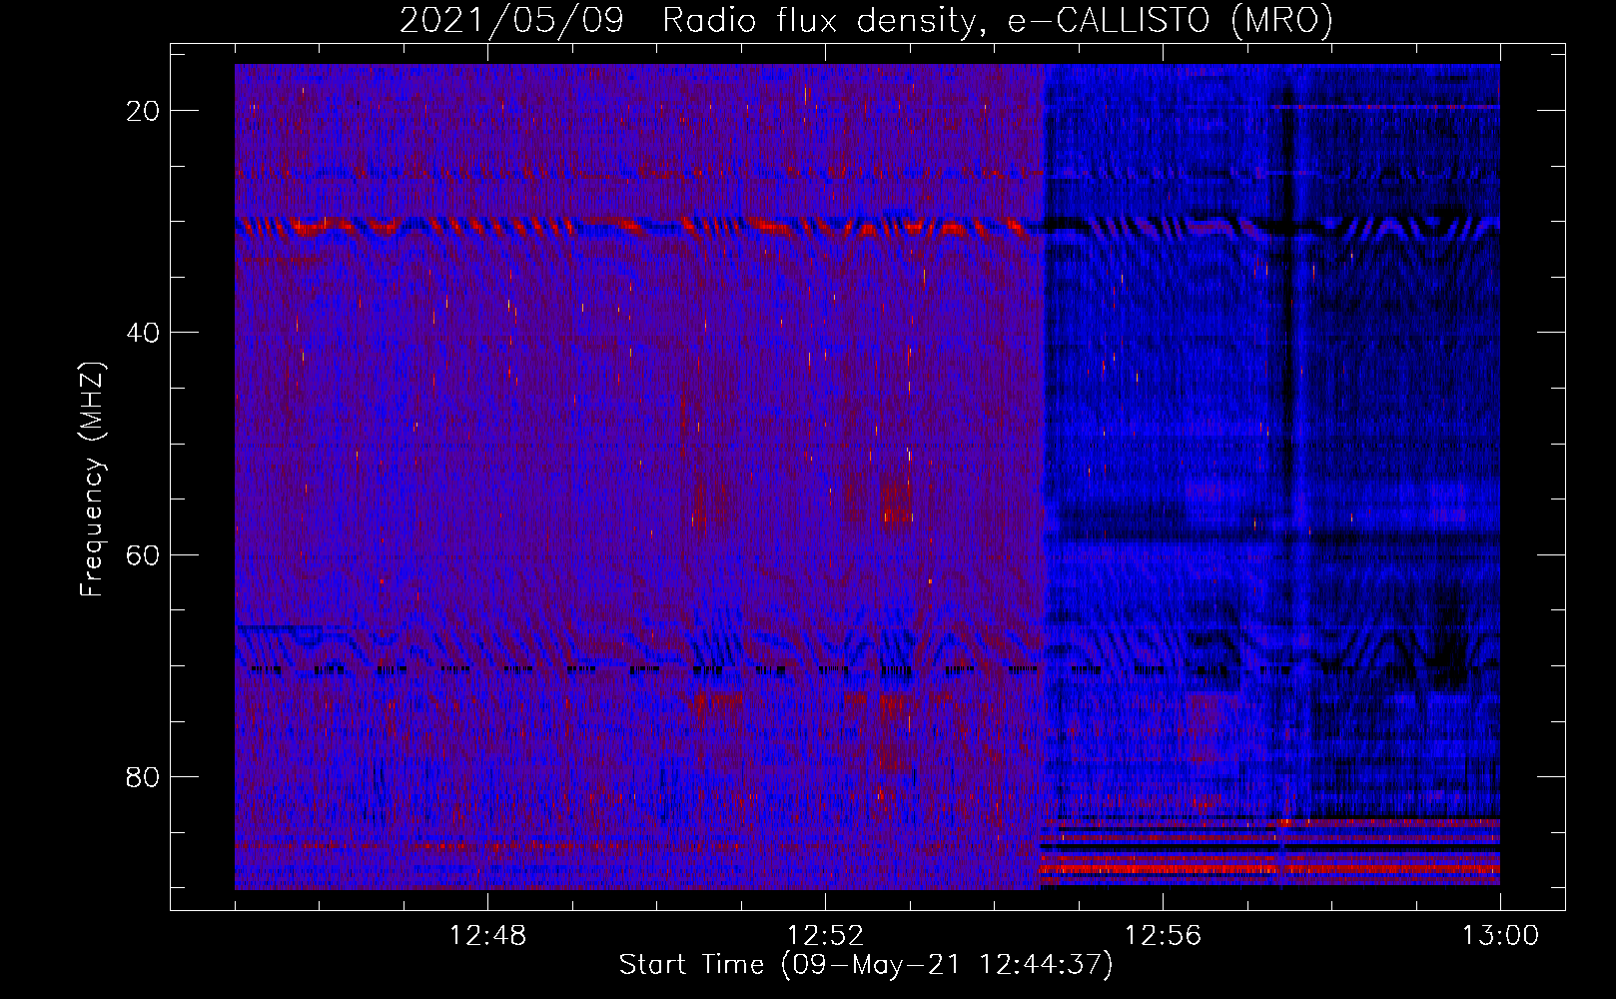Click the 'Start Time (09-May-21 12:44:37)' label

point(865,965)
